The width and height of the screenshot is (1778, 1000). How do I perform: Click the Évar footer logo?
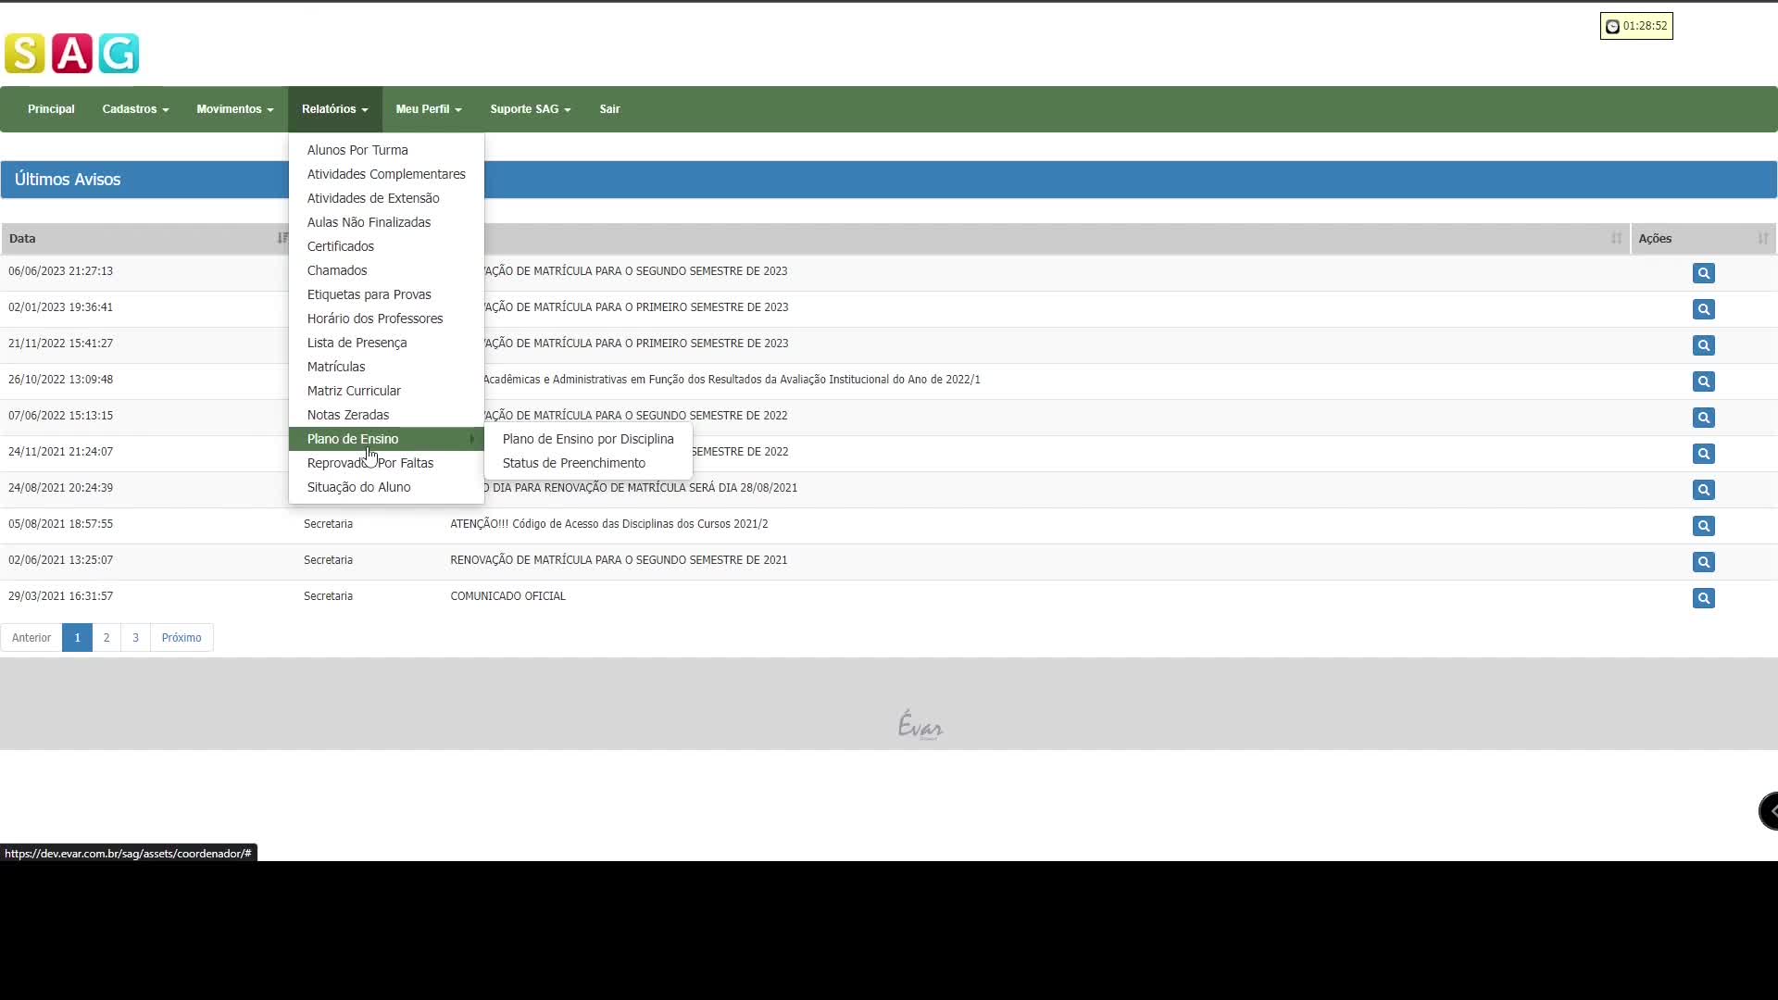[x=920, y=726]
